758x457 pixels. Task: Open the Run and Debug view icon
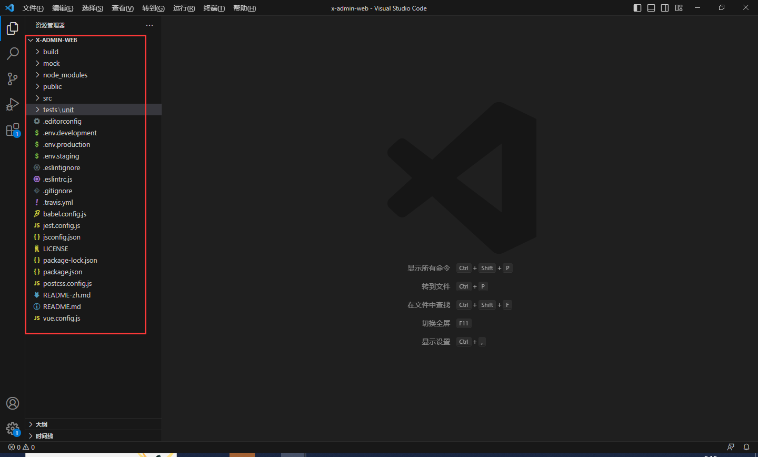coord(13,104)
